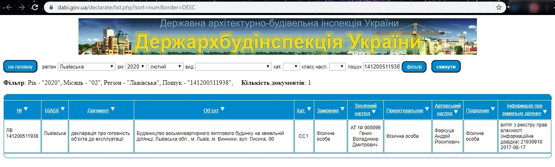
Task: Open the вид document type dropdown
Action: click(233, 66)
